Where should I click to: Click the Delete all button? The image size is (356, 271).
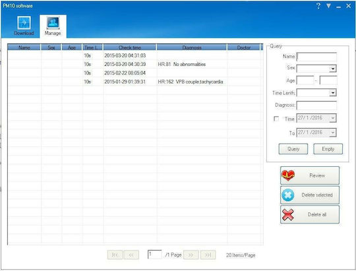click(310, 214)
